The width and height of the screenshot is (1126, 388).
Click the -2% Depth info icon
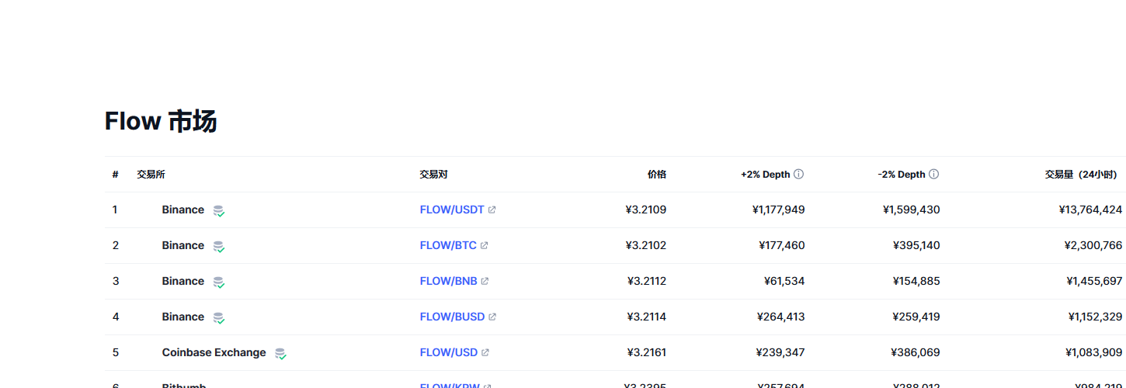[x=934, y=175]
